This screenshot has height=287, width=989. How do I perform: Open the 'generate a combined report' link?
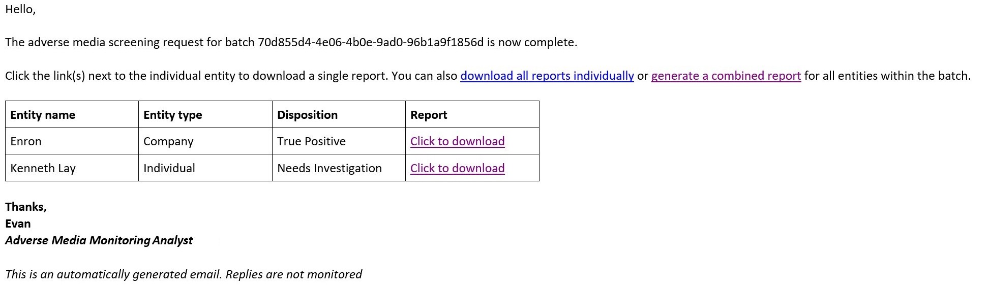pos(726,76)
